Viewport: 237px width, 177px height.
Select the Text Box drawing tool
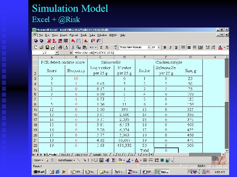click(101, 160)
